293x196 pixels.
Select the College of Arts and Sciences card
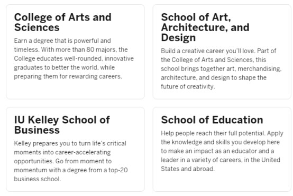75,52
